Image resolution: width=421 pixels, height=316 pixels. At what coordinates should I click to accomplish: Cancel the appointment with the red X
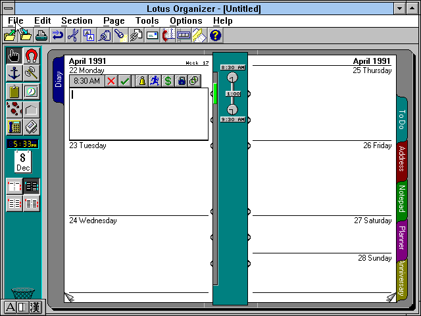(111, 81)
